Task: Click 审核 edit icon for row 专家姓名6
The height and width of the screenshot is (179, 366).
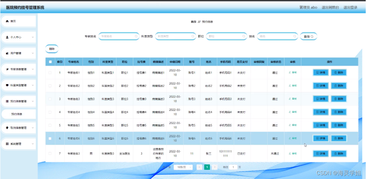Action: point(290,138)
